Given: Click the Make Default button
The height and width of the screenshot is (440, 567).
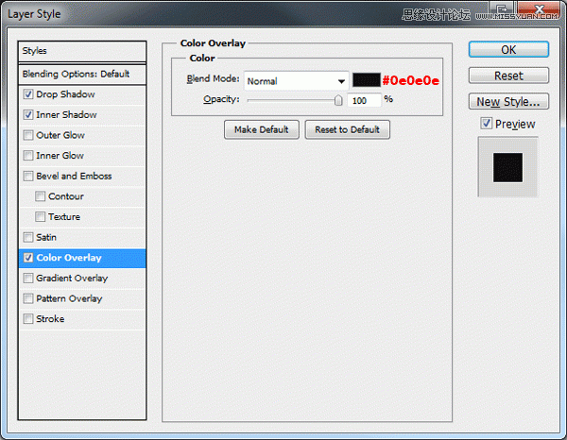Looking at the screenshot, I should (262, 129).
